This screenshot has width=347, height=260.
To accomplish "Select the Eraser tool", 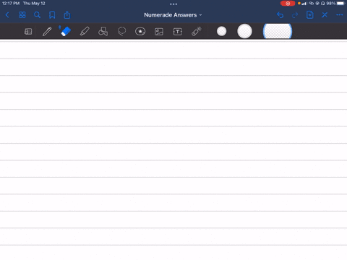I will [x=66, y=31].
